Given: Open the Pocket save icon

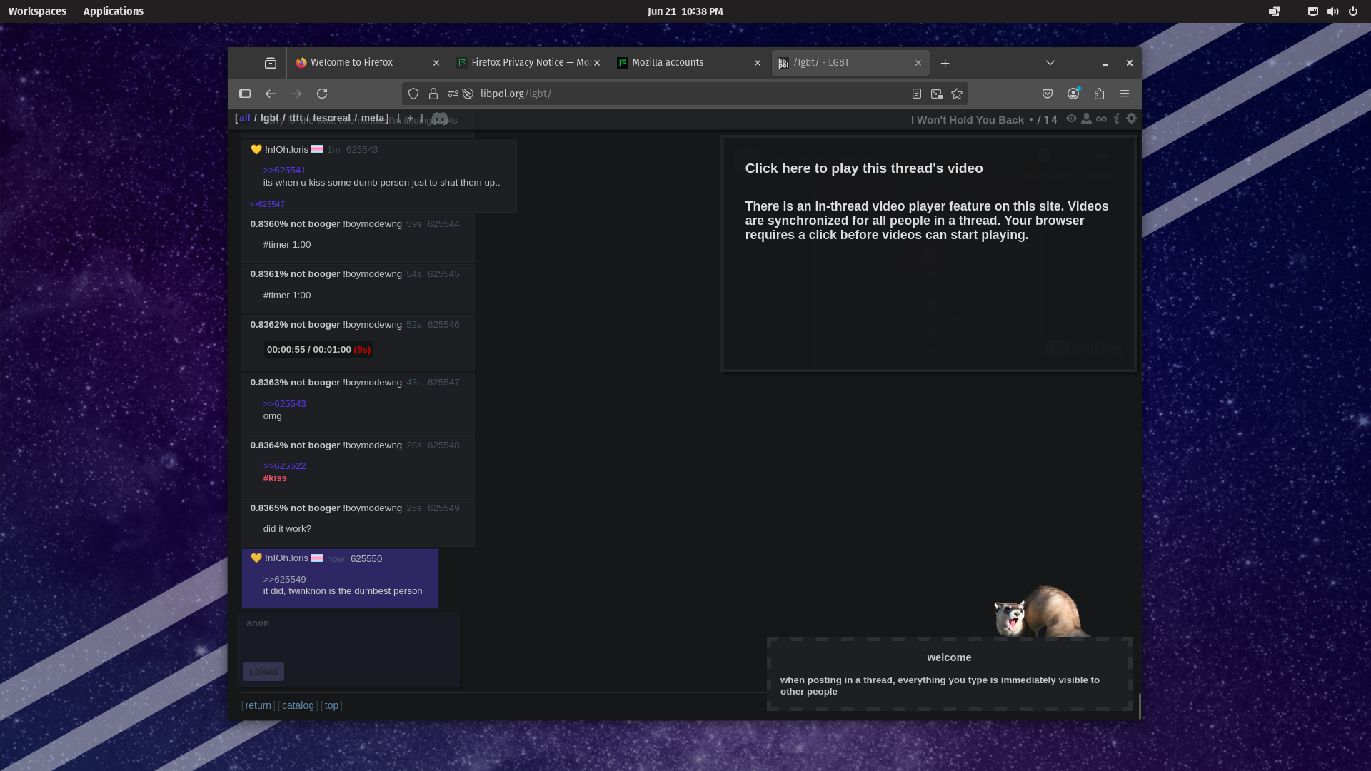Looking at the screenshot, I should pos(1048,94).
